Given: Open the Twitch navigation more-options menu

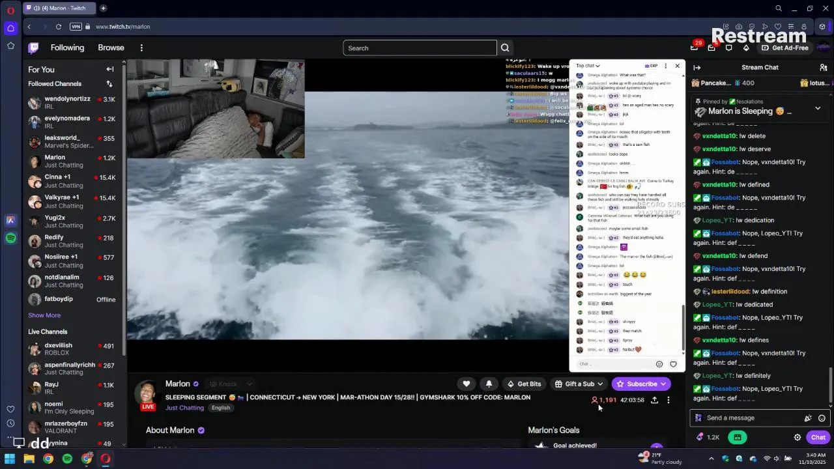Looking at the screenshot, I should (x=141, y=48).
